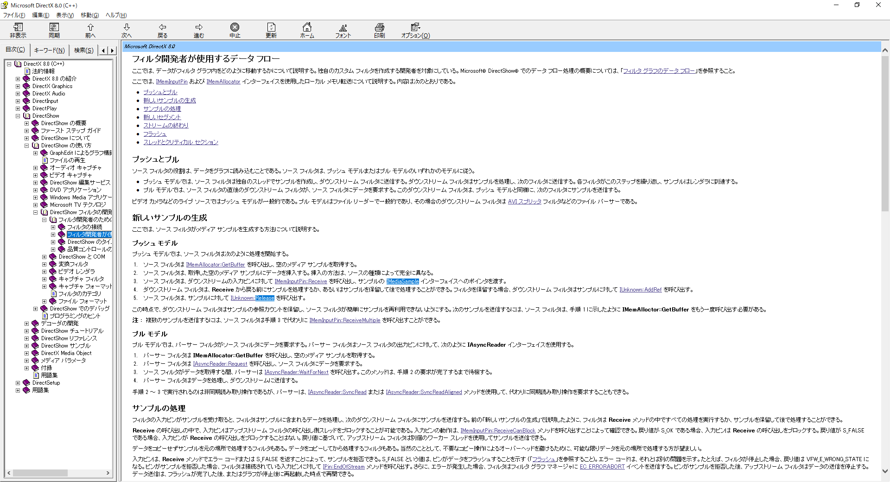Image resolution: width=890 pixels, height=482 pixels.
Task: Follow the IMemInputPin::ReceiveCanBlock link
Action: 498,431
